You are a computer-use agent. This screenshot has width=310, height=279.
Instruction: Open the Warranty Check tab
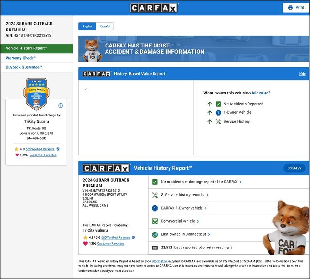(21, 58)
